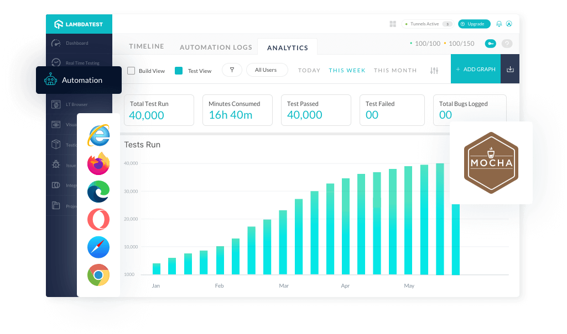Enable the Build View checkbox
Image resolution: width=567 pixels, height=334 pixels.
(x=131, y=71)
